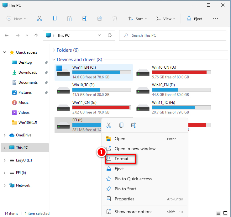Open the View dropdown menu
Image resolution: width=231 pixels, height=217 pixels.
tap(165, 19)
